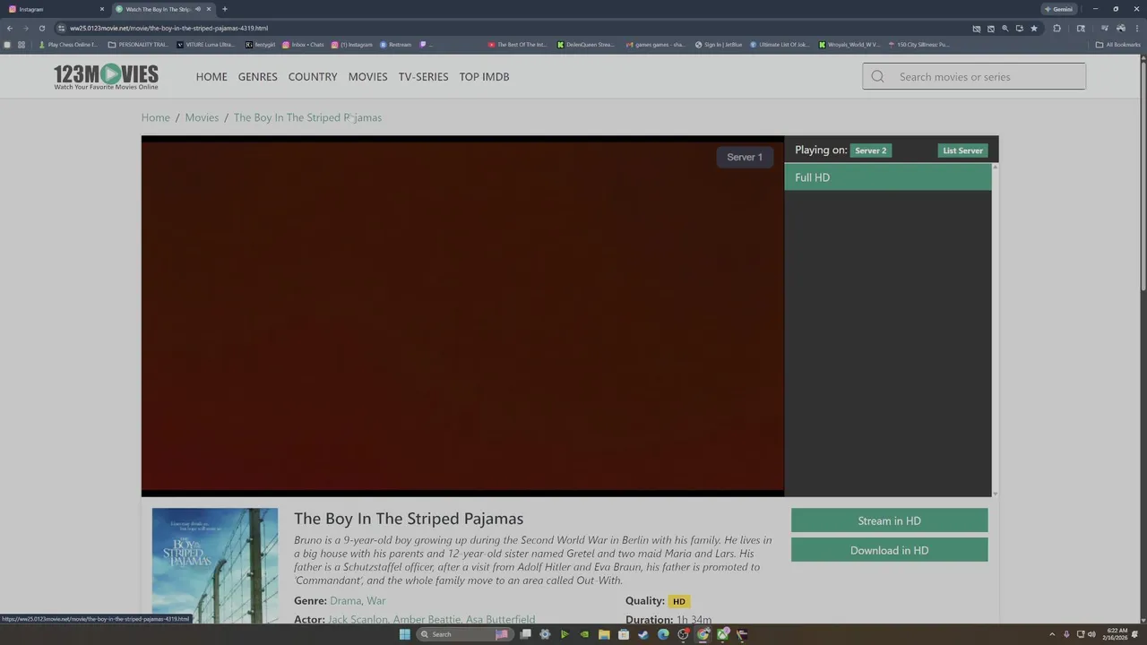Open the COUNTRY menu
Image resolution: width=1147 pixels, height=645 pixels.
coord(313,77)
